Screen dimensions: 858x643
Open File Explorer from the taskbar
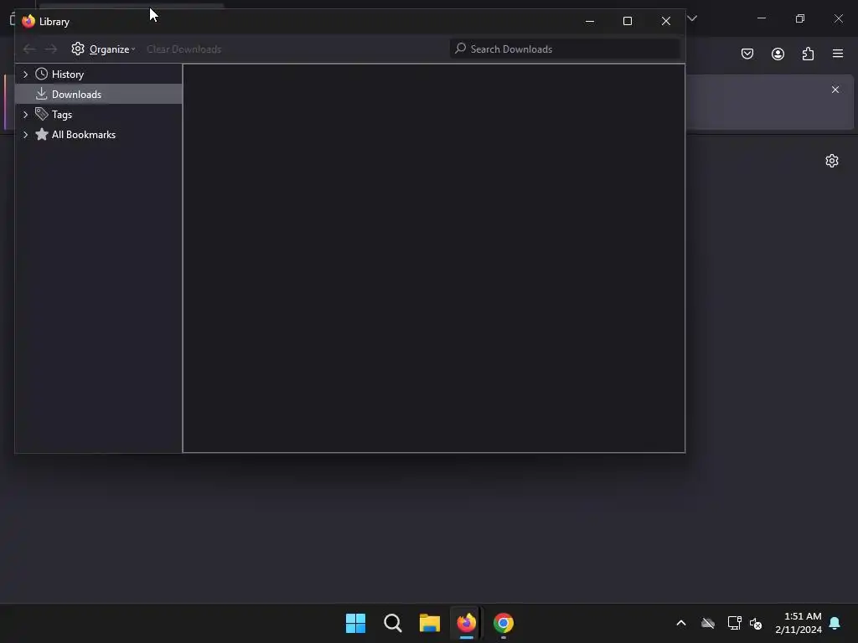[430, 623]
